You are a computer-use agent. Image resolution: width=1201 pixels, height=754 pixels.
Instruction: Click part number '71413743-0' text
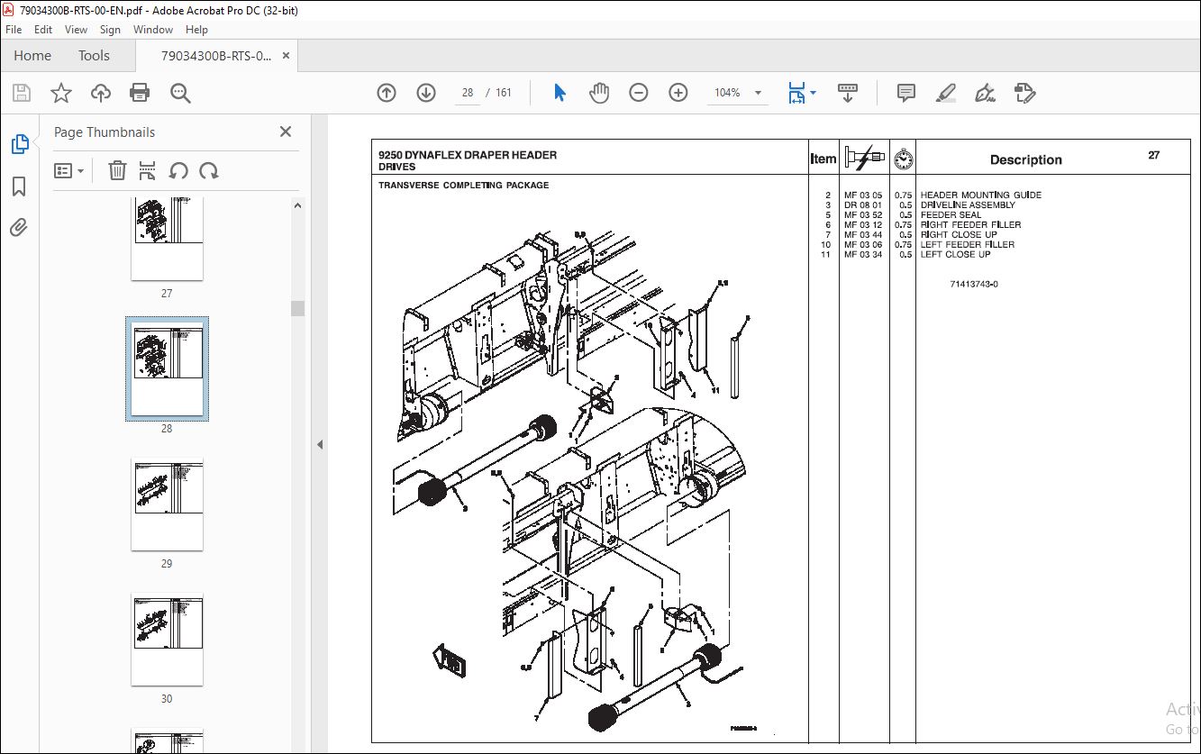tap(973, 284)
